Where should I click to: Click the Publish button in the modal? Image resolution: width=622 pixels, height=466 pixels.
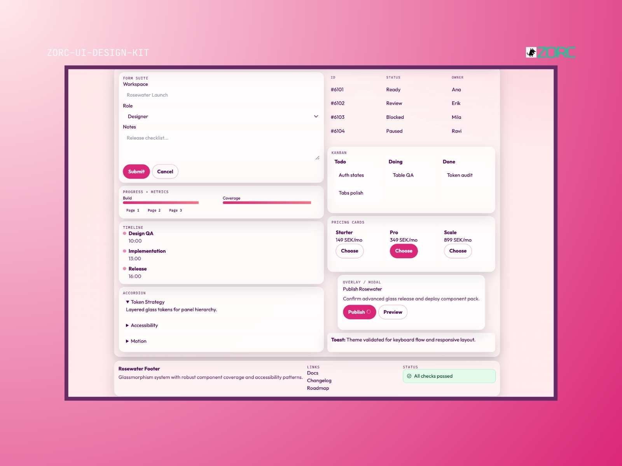[x=359, y=312]
